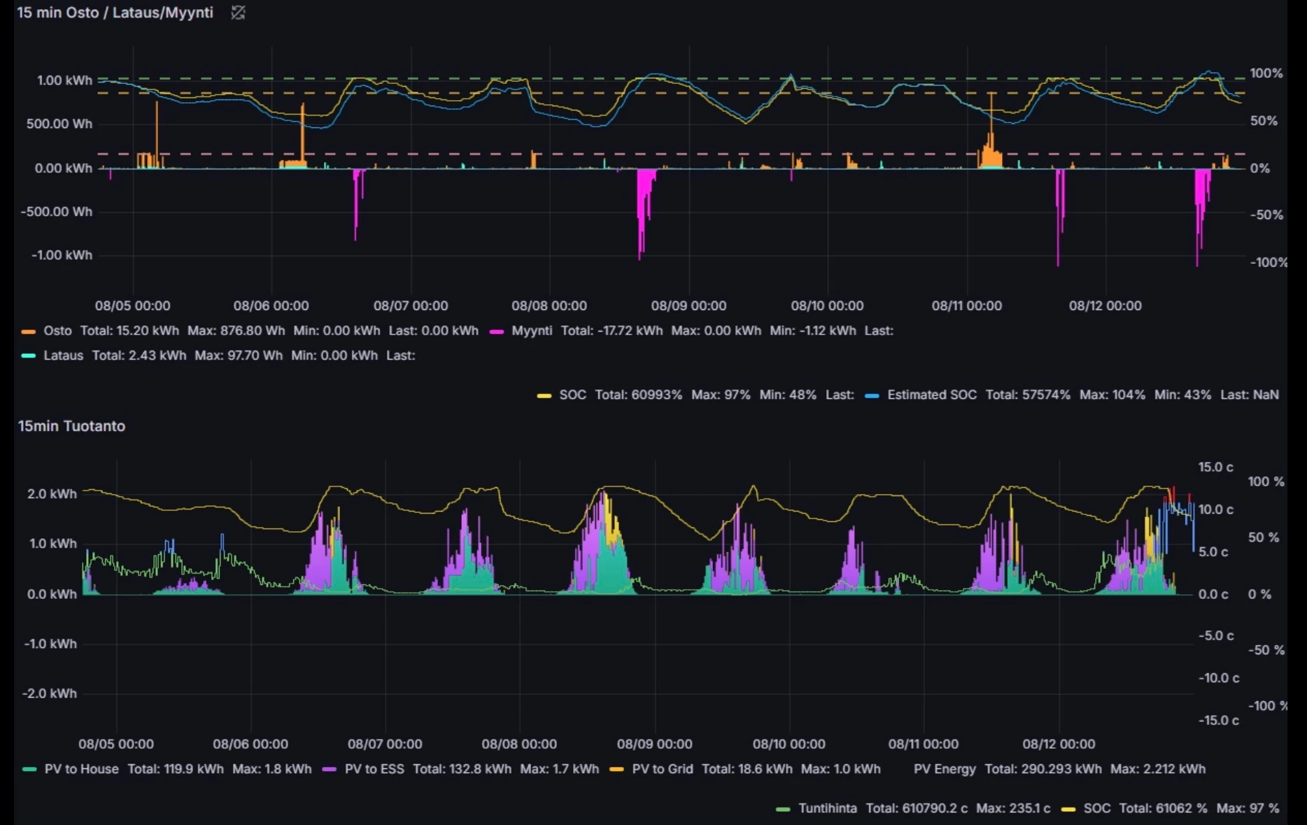Click the Osto value 'Total: 15.20 kWh'

click(129, 330)
